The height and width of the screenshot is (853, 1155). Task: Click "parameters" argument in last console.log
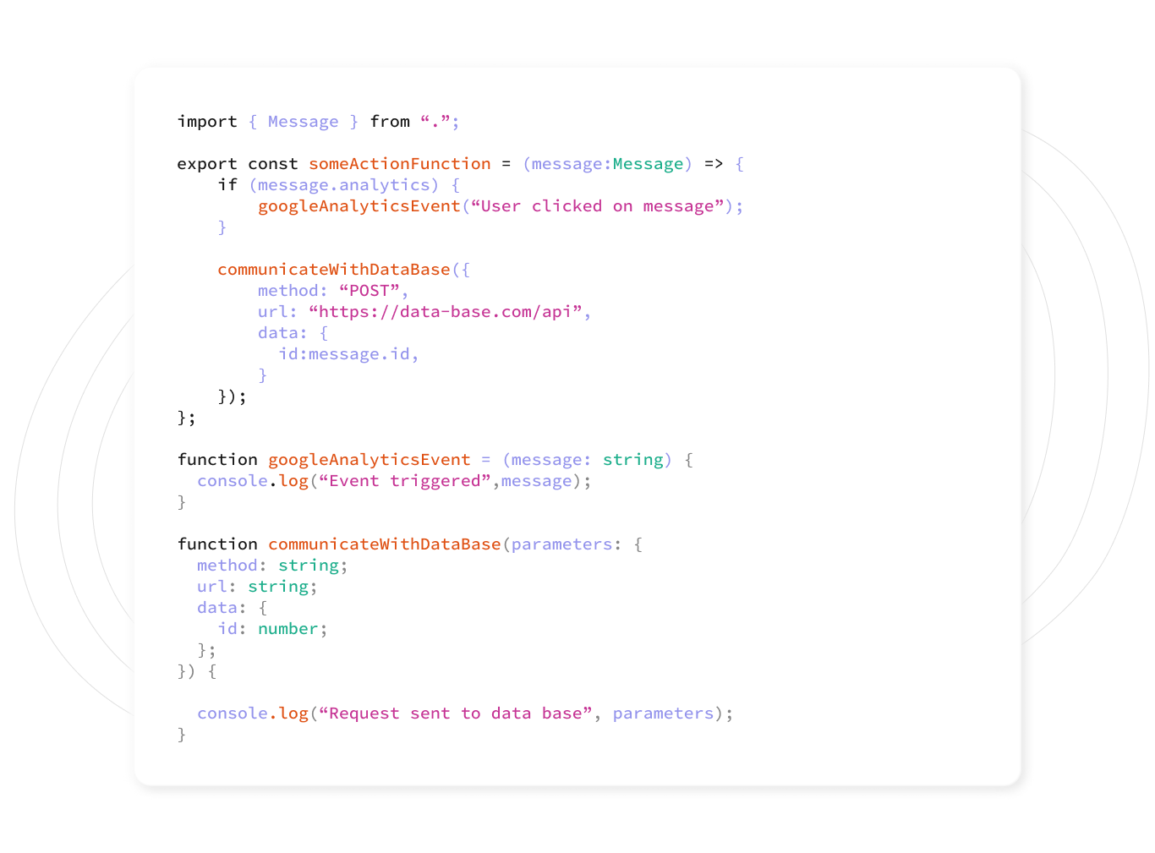click(x=663, y=714)
